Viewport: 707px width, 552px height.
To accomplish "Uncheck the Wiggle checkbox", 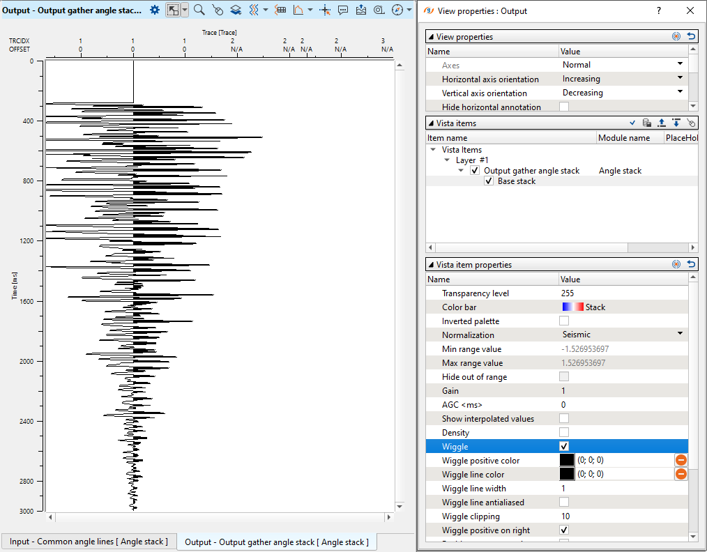I will [x=564, y=446].
